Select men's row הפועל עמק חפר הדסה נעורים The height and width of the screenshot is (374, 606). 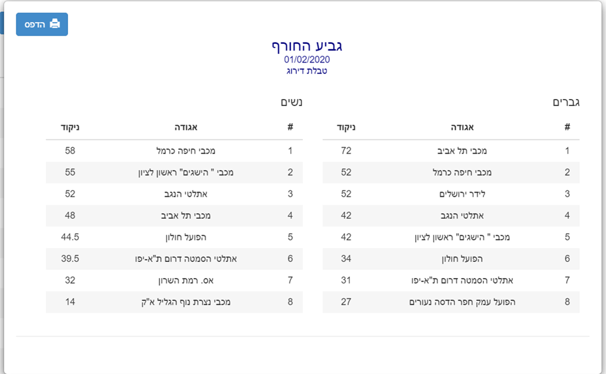(x=451, y=302)
